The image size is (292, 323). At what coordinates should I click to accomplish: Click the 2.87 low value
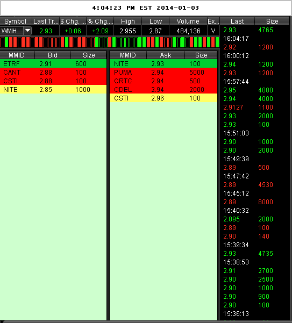[155, 31]
